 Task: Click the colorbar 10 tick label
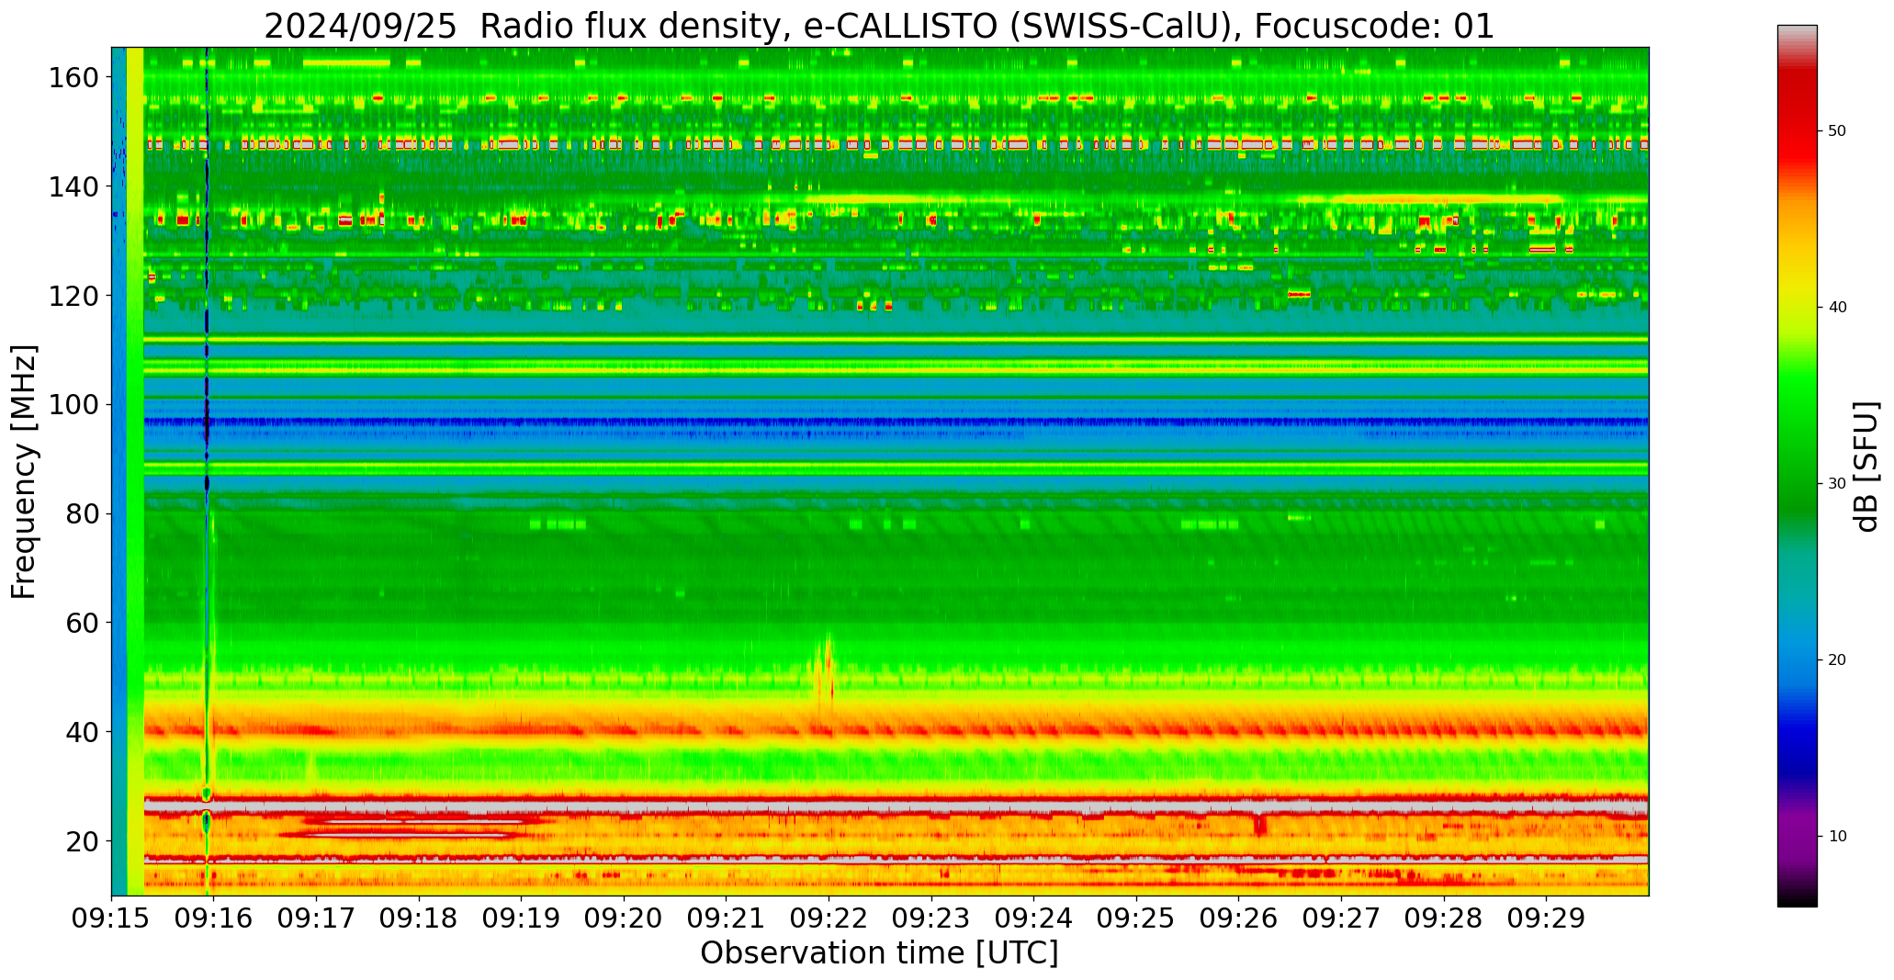pyautogui.click(x=1837, y=837)
